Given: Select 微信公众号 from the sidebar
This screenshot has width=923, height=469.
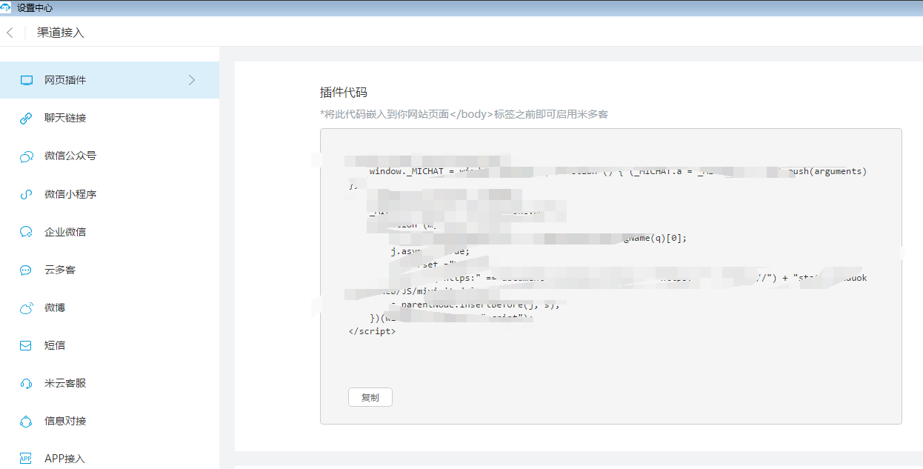Looking at the screenshot, I should coord(70,156).
